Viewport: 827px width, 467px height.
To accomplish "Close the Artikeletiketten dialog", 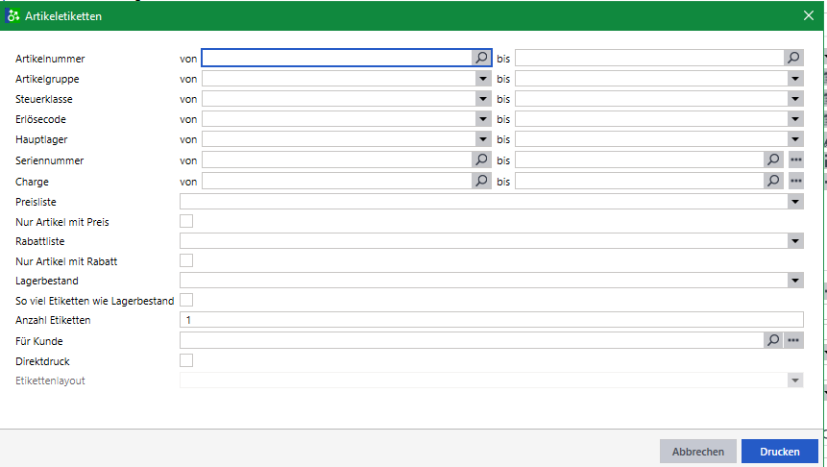I will (x=809, y=15).
